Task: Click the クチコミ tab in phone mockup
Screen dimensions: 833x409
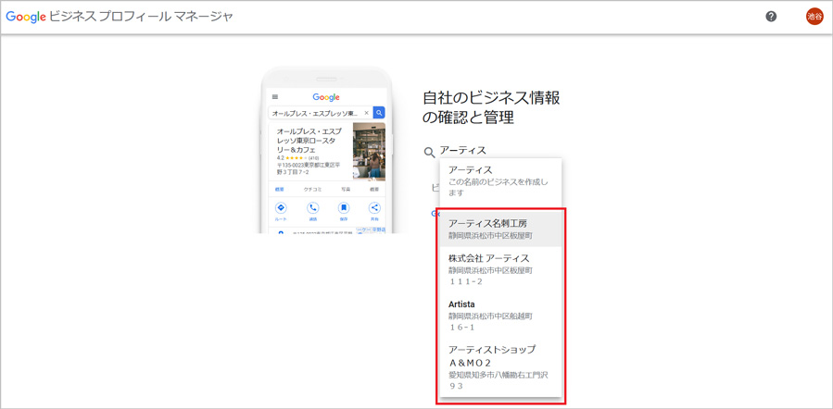Action: tap(311, 190)
